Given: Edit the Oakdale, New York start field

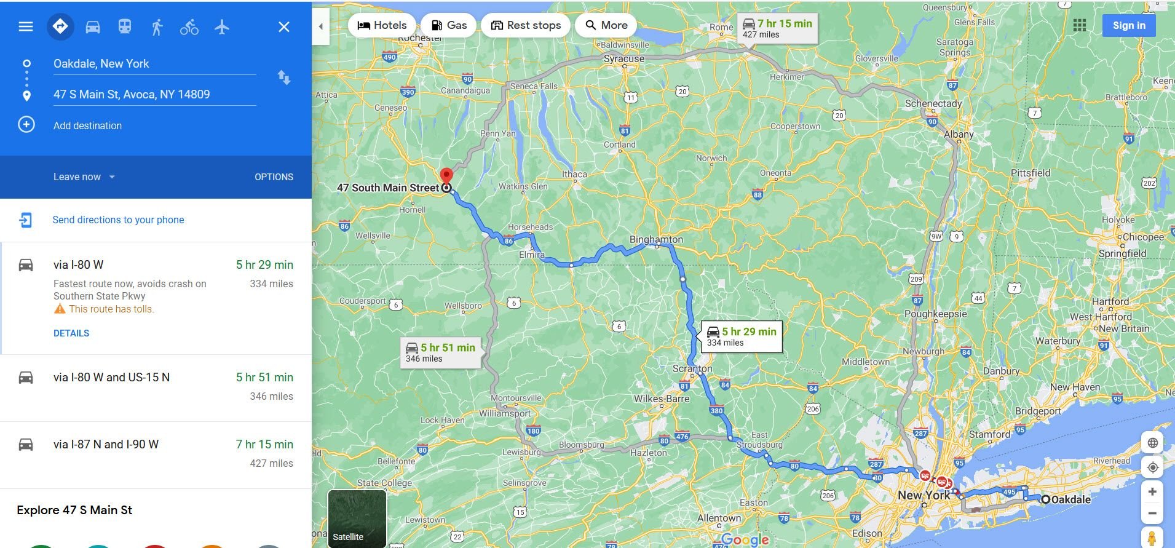Looking at the screenshot, I should (154, 64).
